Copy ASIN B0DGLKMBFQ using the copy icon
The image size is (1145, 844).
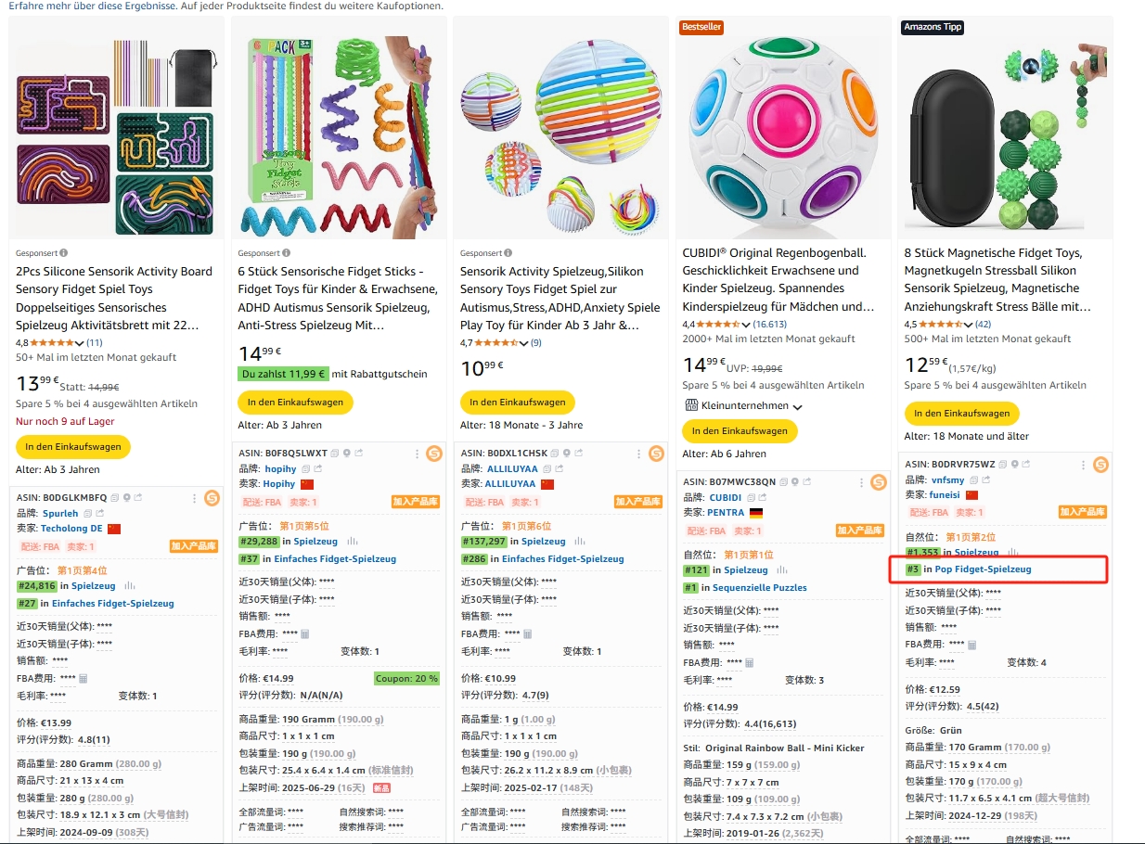(x=116, y=498)
